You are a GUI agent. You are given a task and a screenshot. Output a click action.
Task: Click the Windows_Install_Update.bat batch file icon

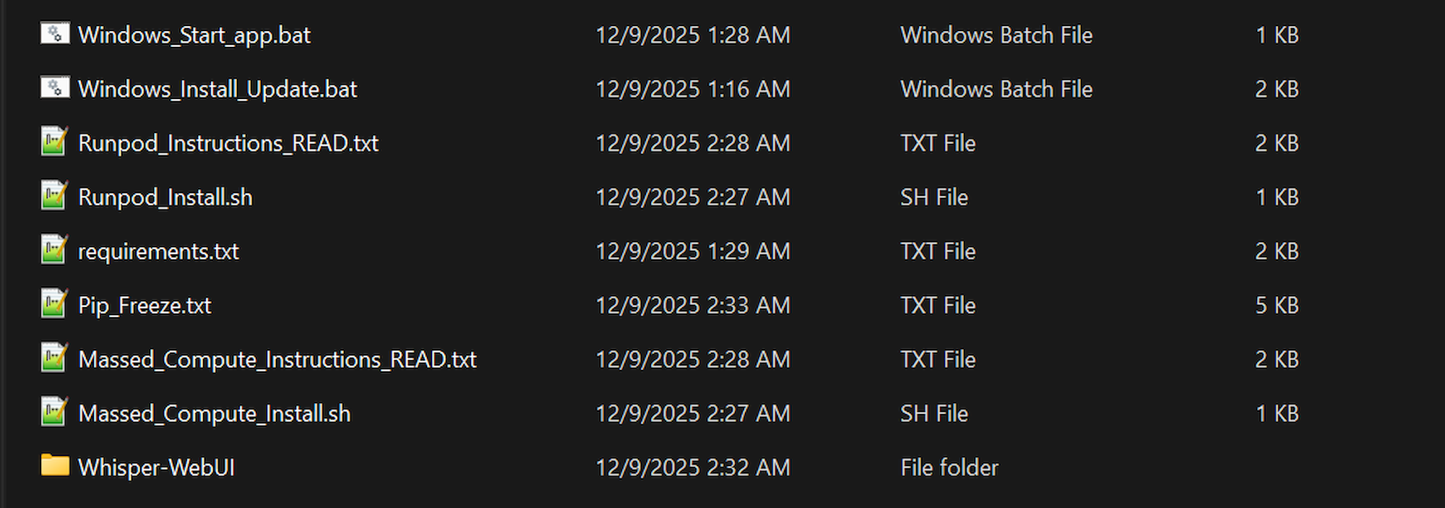click(55, 88)
